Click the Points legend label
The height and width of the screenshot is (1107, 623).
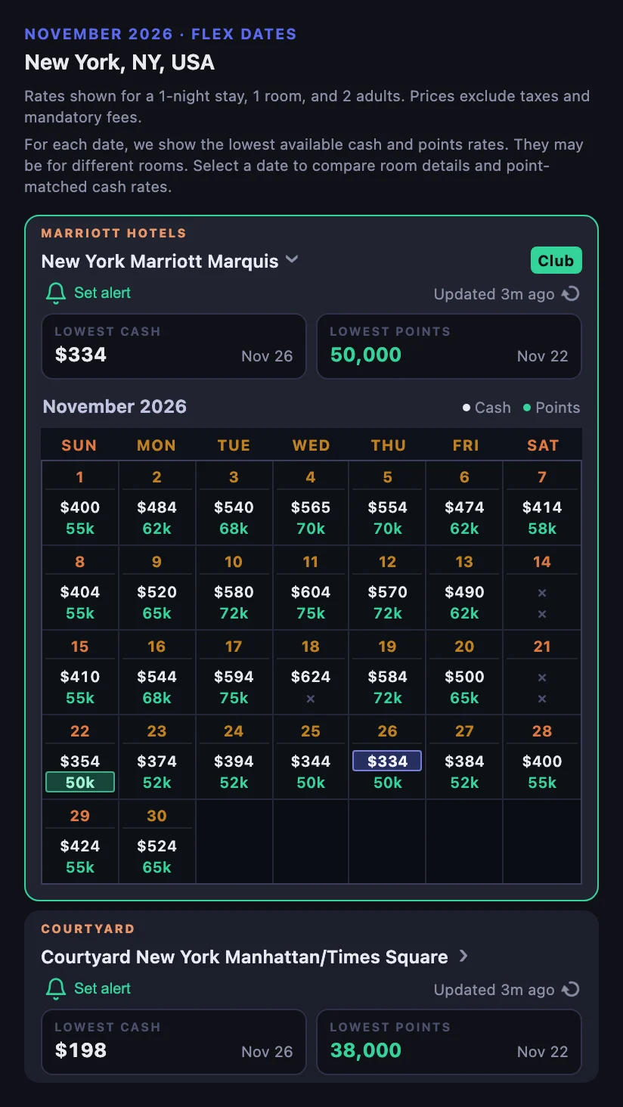click(x=551, y=408)
